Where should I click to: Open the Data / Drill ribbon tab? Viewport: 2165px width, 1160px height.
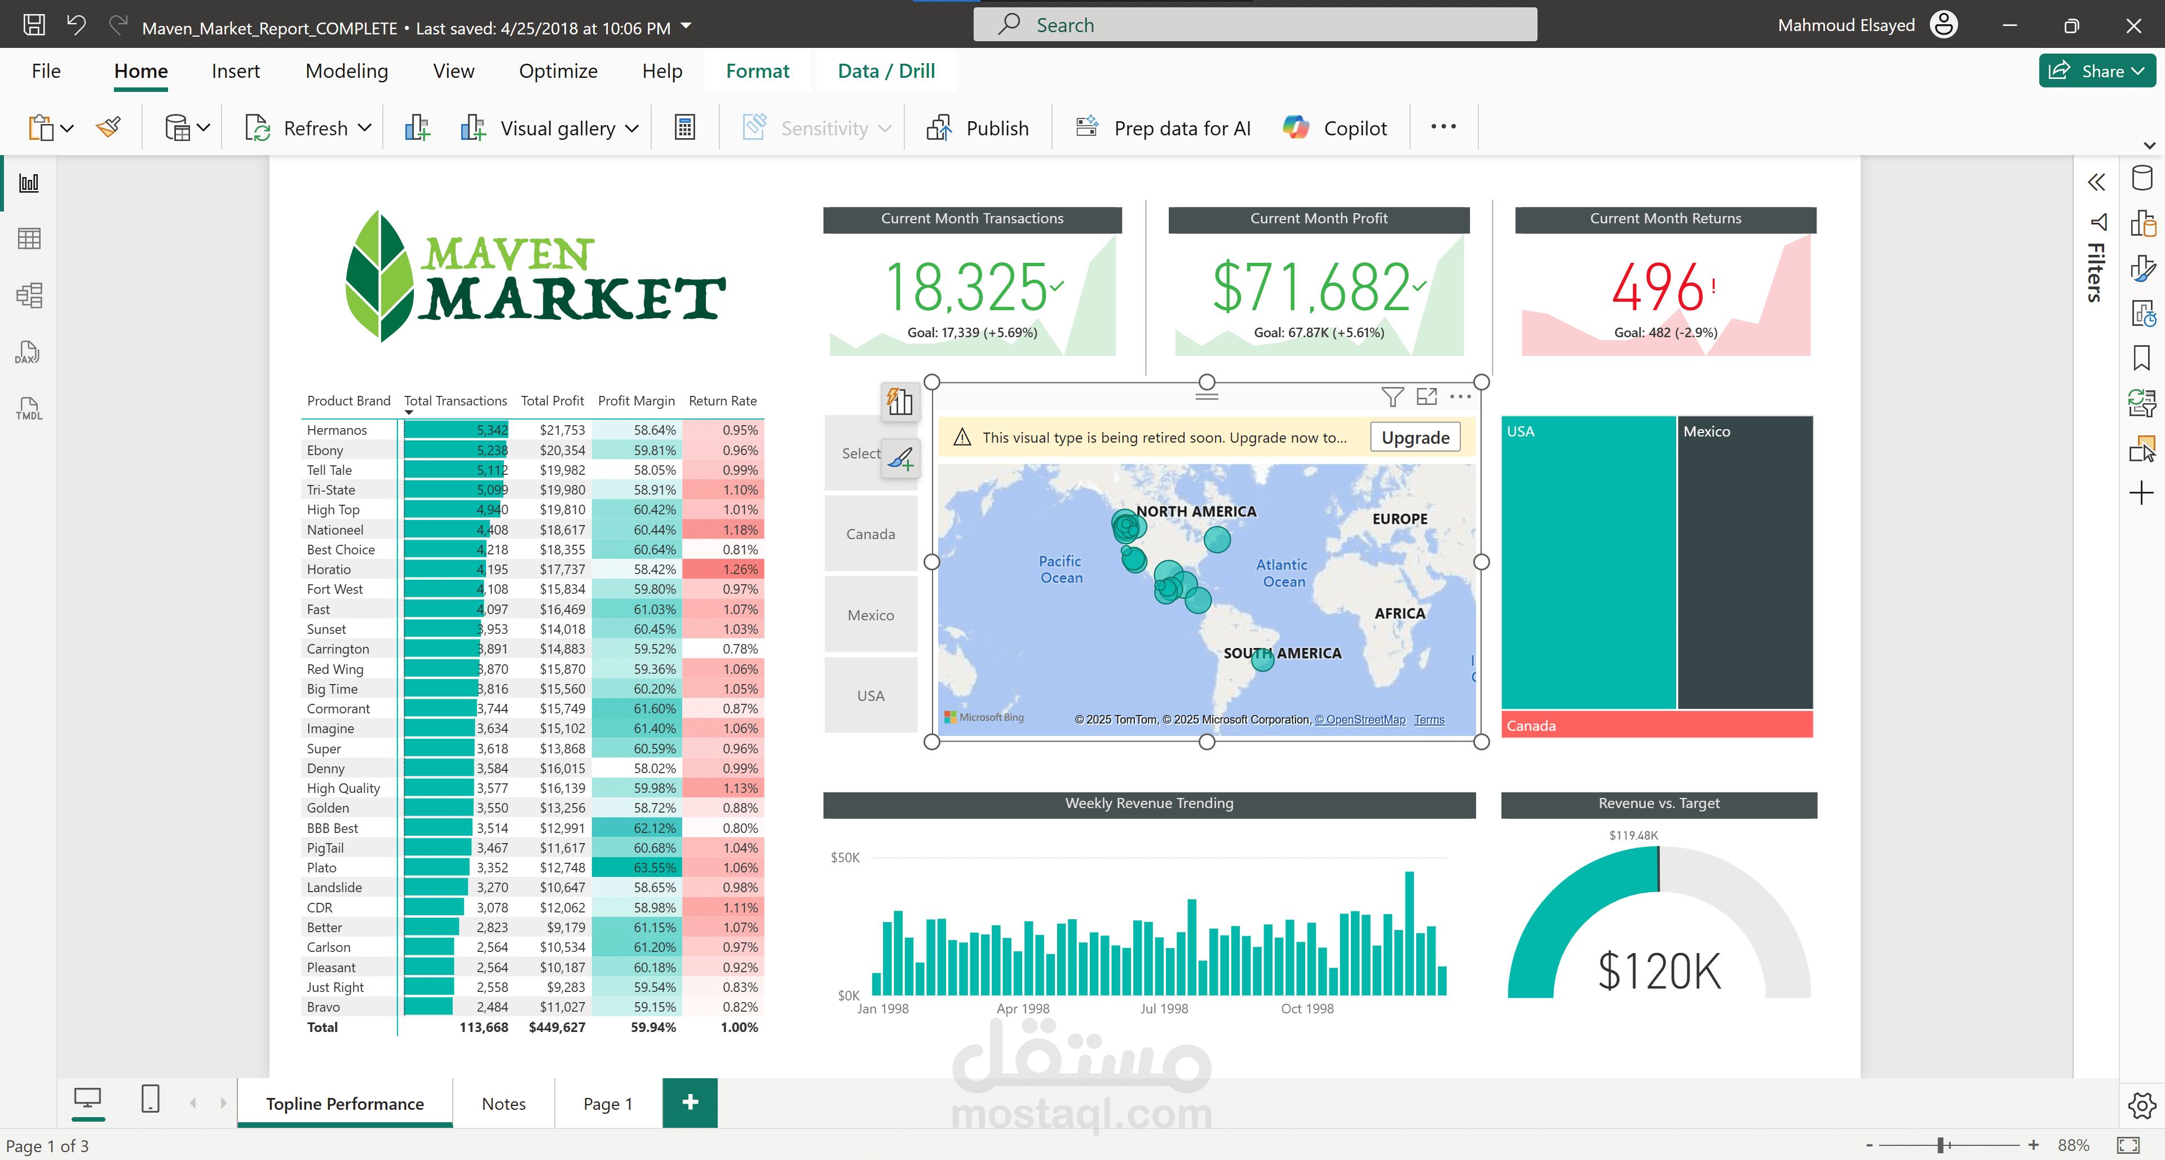pos(886,72)
